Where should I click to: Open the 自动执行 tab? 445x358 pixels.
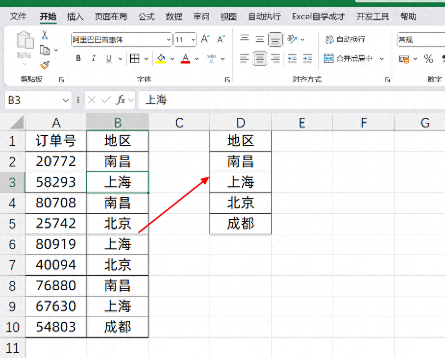(264, 16)
